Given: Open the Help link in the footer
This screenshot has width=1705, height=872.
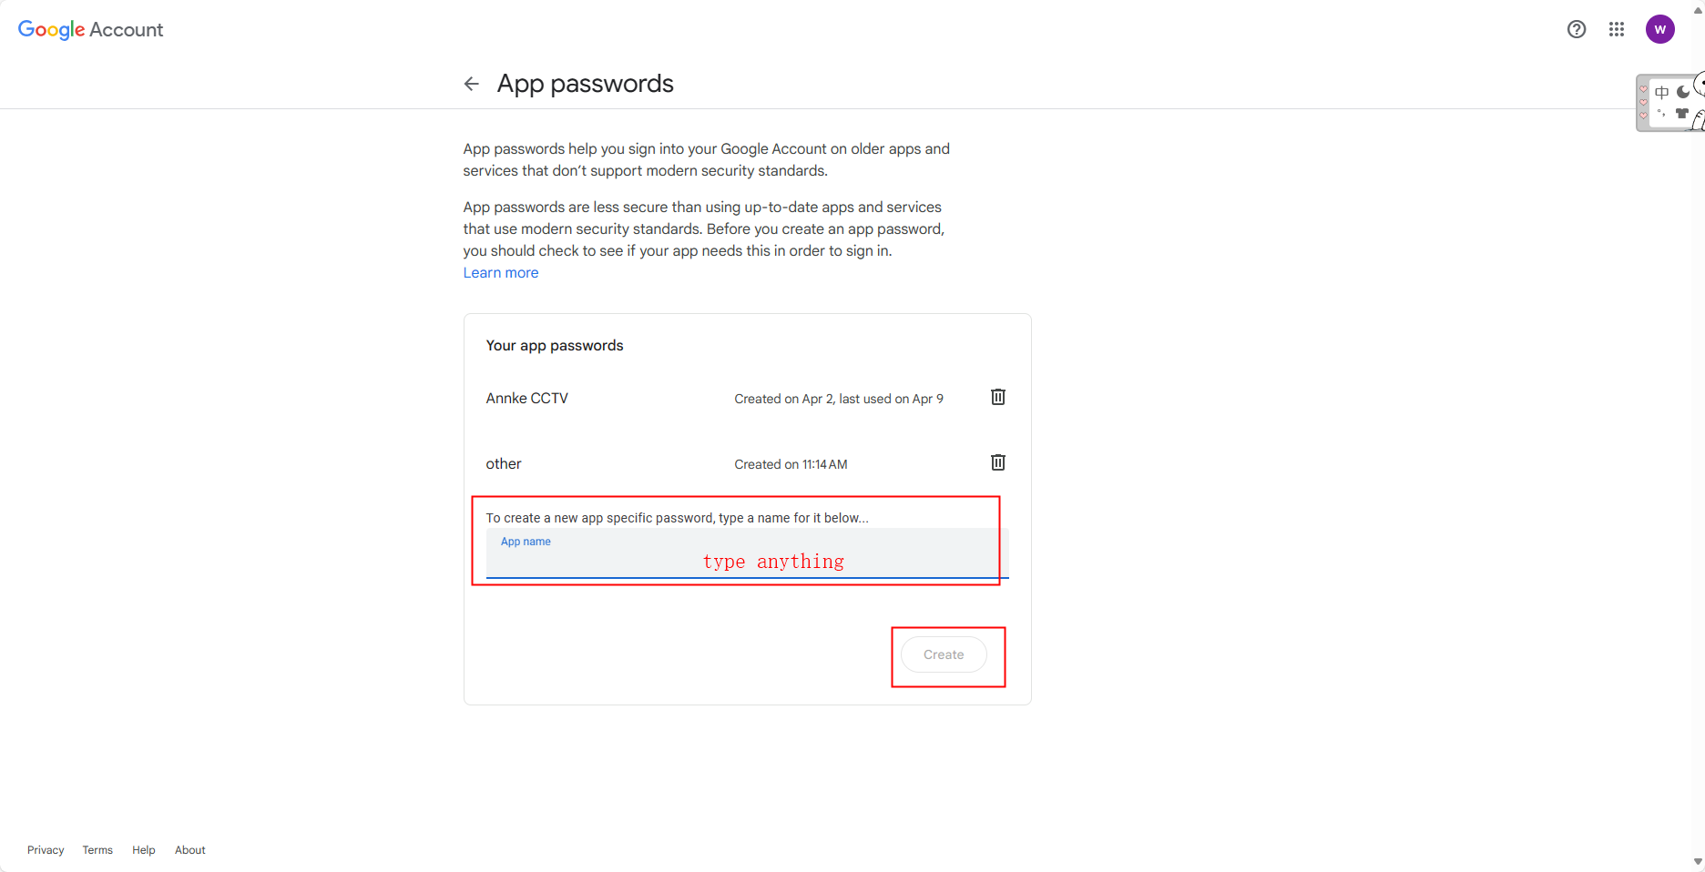Looking at the screenshot, I should point(144,850).
